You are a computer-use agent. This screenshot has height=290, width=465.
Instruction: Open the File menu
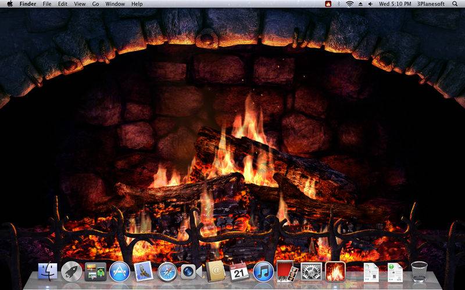click(47, 4)
